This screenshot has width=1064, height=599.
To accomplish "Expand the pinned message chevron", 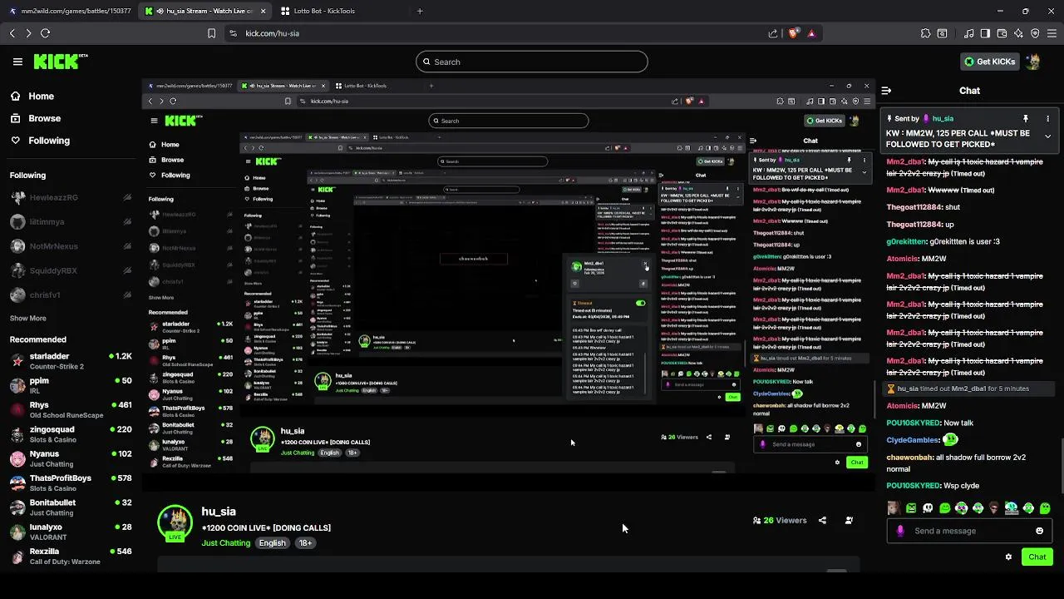I will [x=1047, y=136].
